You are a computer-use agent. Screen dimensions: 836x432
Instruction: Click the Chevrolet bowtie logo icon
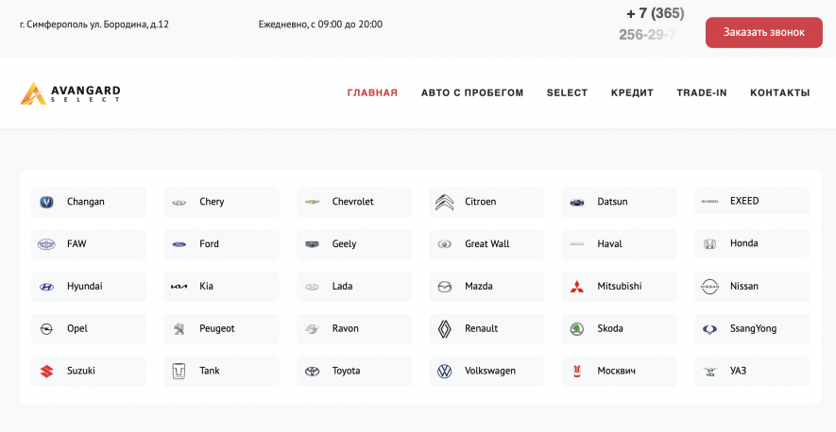(x=312, y=202)
